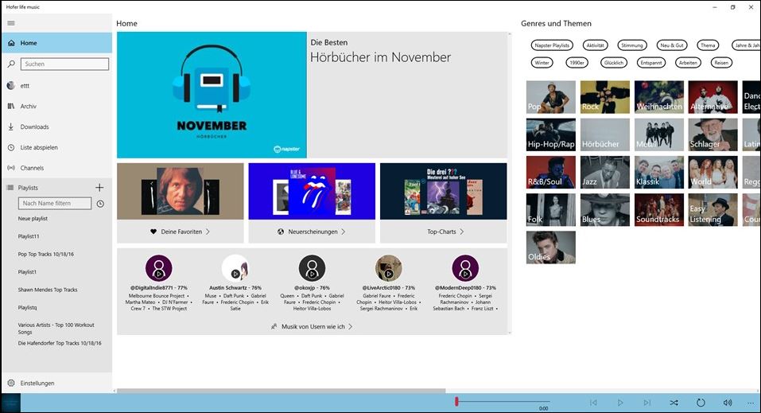The image size is (761, 413).
Task: Open the Klassik genre tile
Action: (659, 172)
